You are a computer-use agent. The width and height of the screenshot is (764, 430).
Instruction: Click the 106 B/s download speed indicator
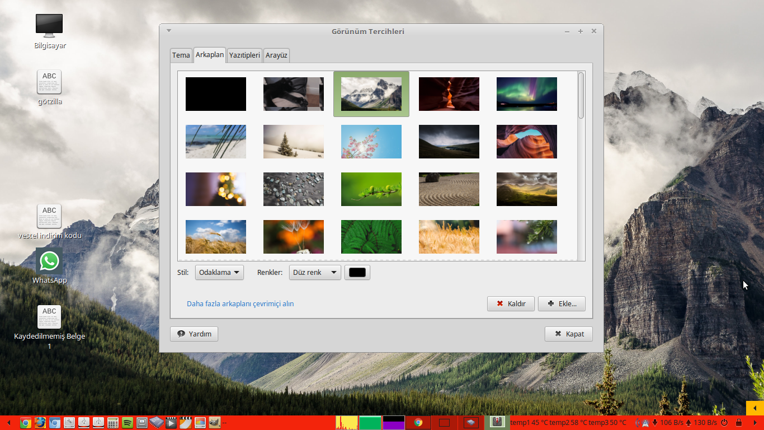pos(668,423)
